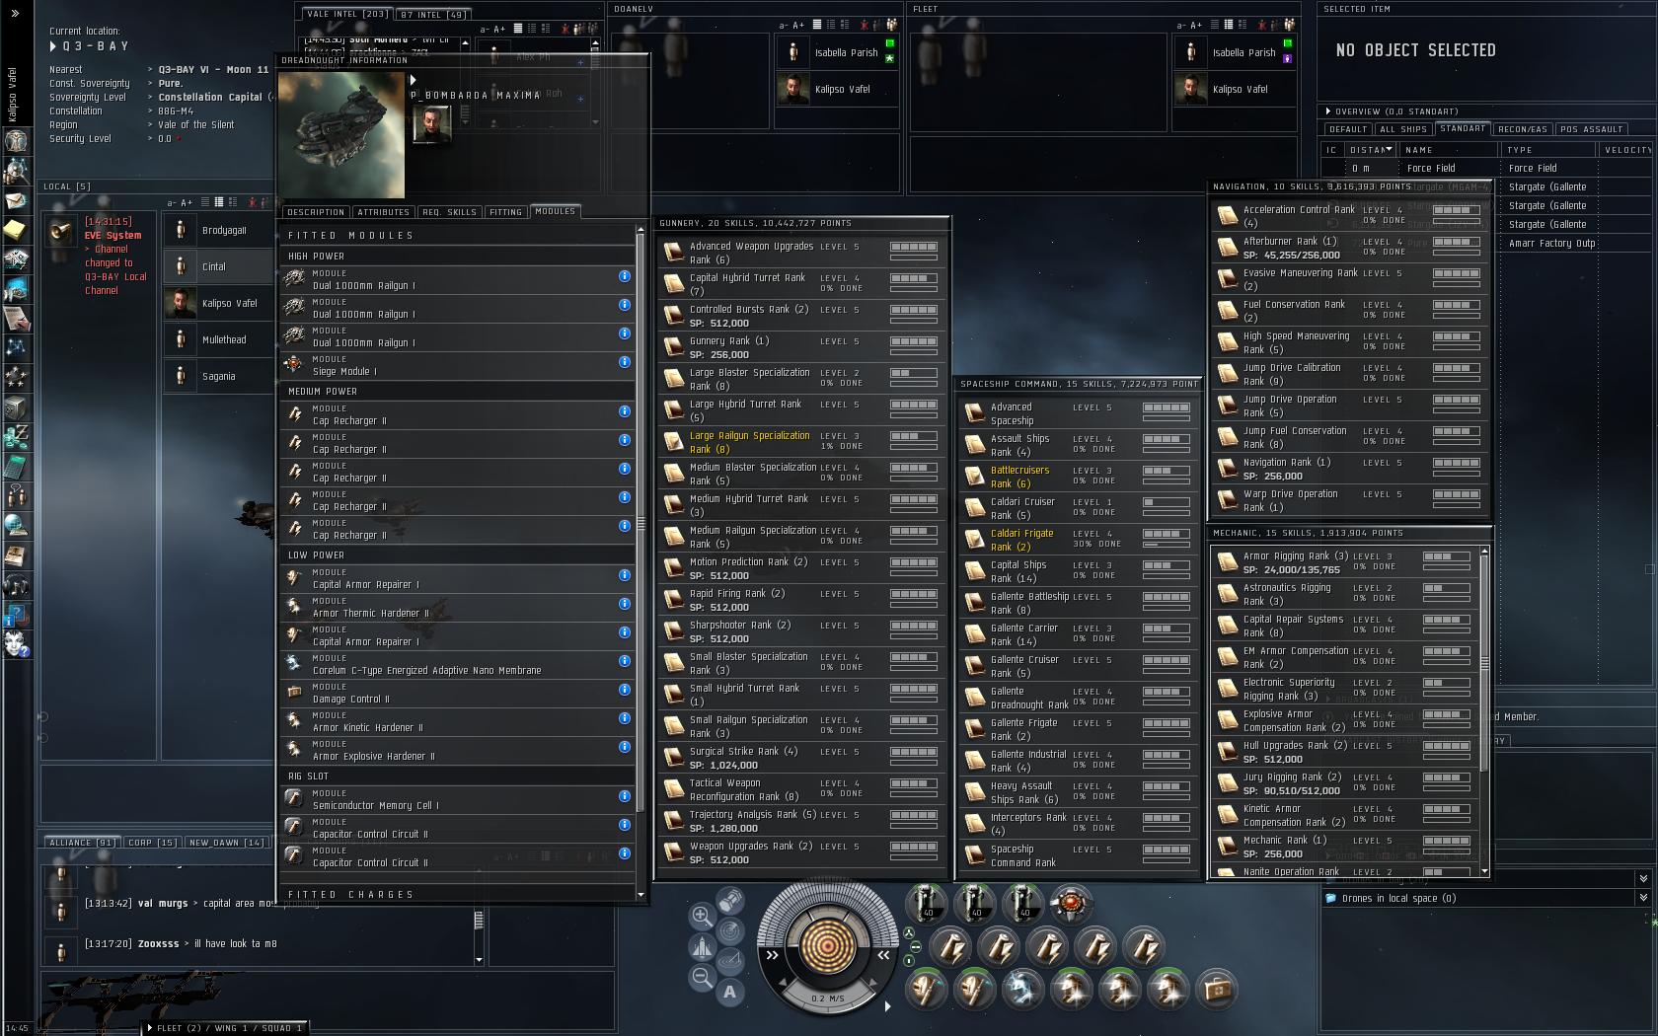This screenshot has width=1658, height=1036.
Task: Open the Jukebox headphones icon
Action: coord(16,584)
